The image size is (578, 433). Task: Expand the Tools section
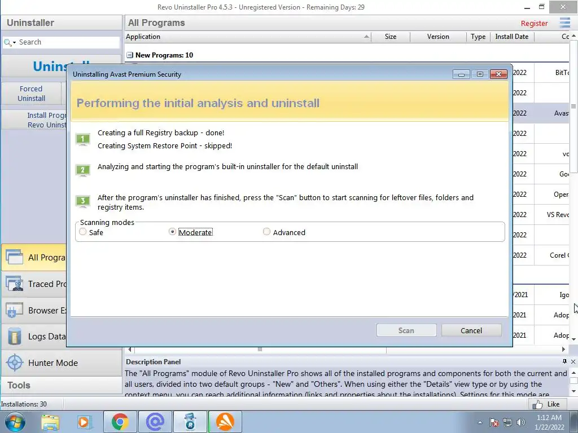62,385
